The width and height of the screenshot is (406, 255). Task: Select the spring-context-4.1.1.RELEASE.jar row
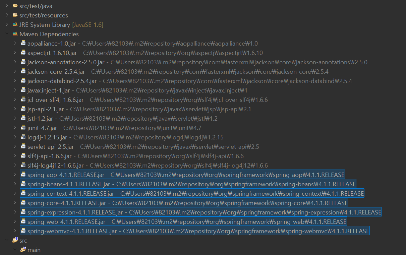point(192,193)
